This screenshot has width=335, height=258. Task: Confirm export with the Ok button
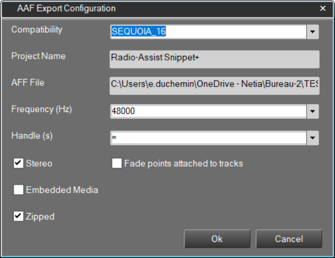217,239
